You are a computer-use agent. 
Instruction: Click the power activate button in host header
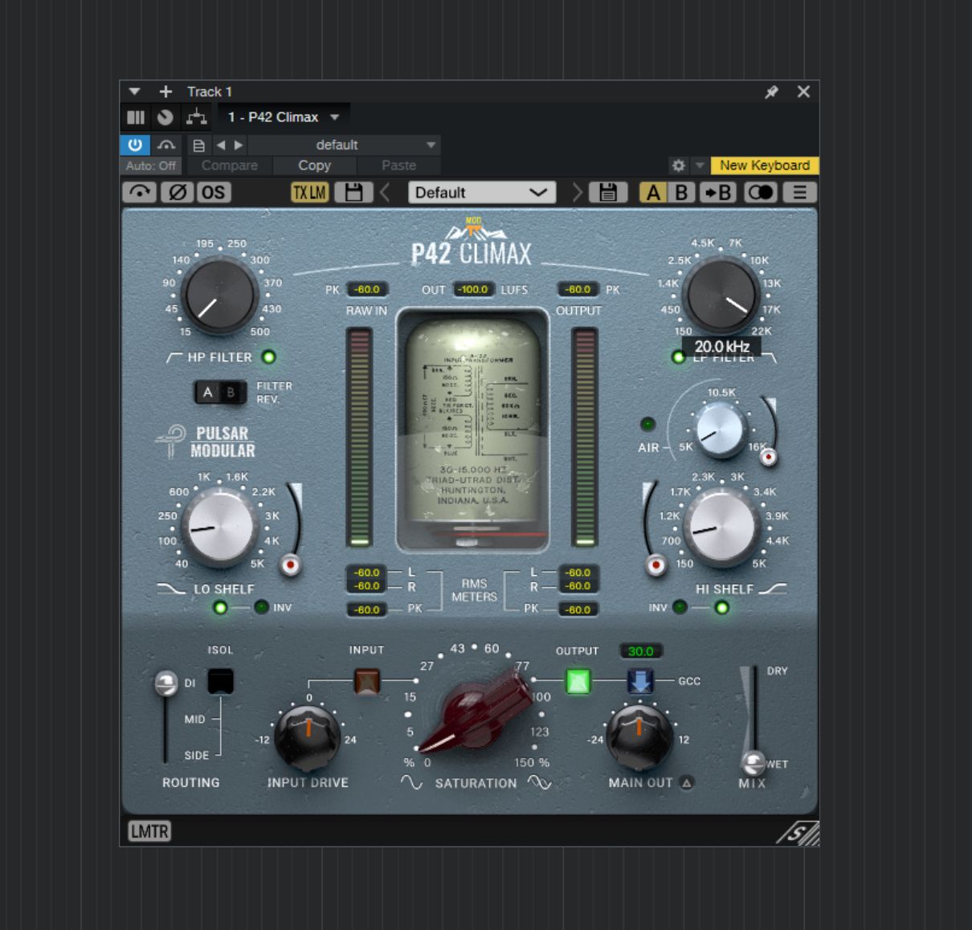pyautogui.click(x=135, y=145)
